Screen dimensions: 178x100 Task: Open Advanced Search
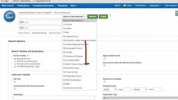click(x=39, y=33)
